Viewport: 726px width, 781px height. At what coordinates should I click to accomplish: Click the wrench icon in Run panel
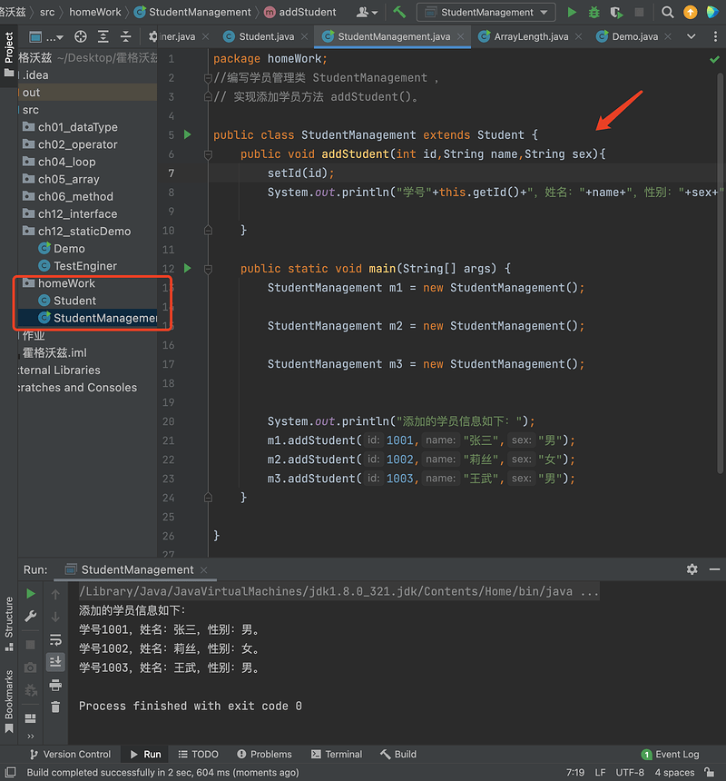[x=30, y=616]
